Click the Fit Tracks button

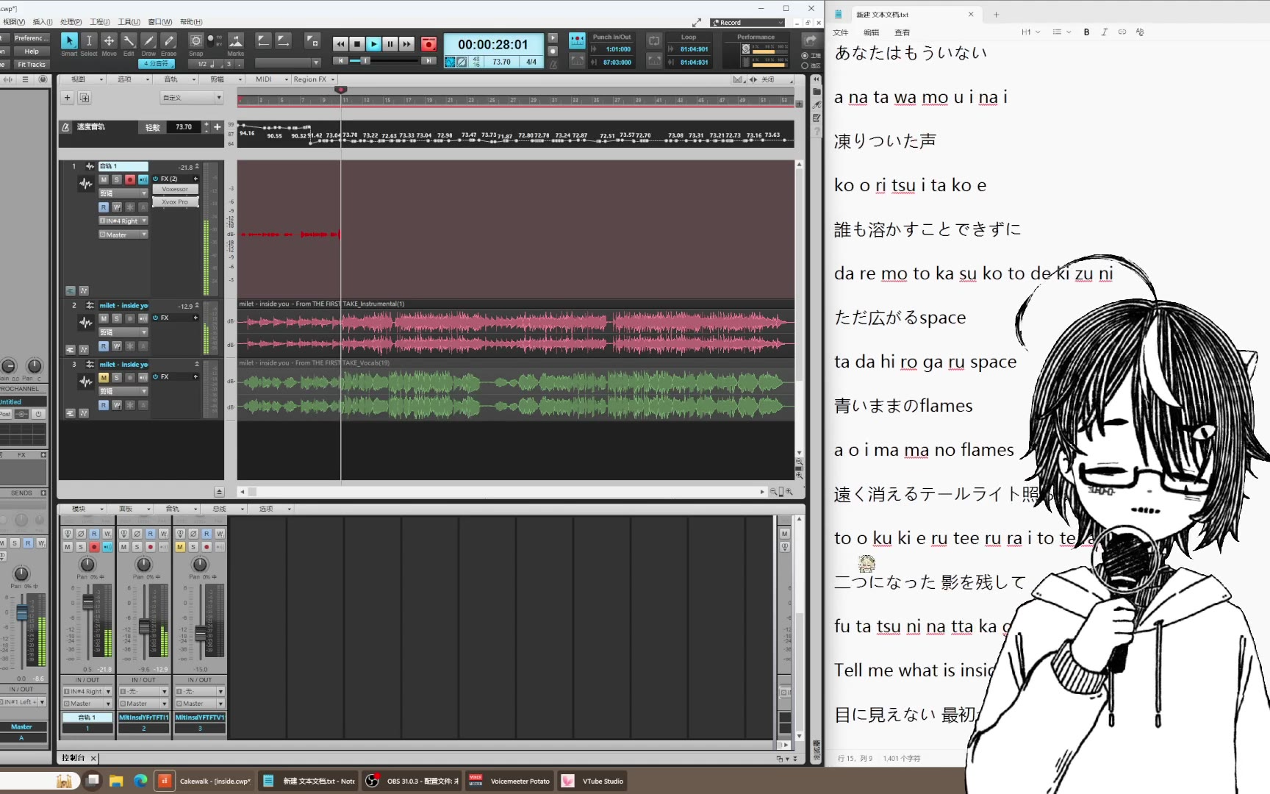31,65
